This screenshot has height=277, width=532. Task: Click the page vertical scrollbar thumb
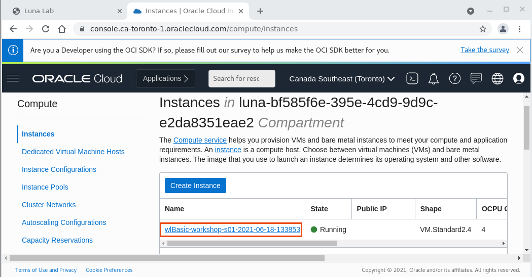(526, 128)
